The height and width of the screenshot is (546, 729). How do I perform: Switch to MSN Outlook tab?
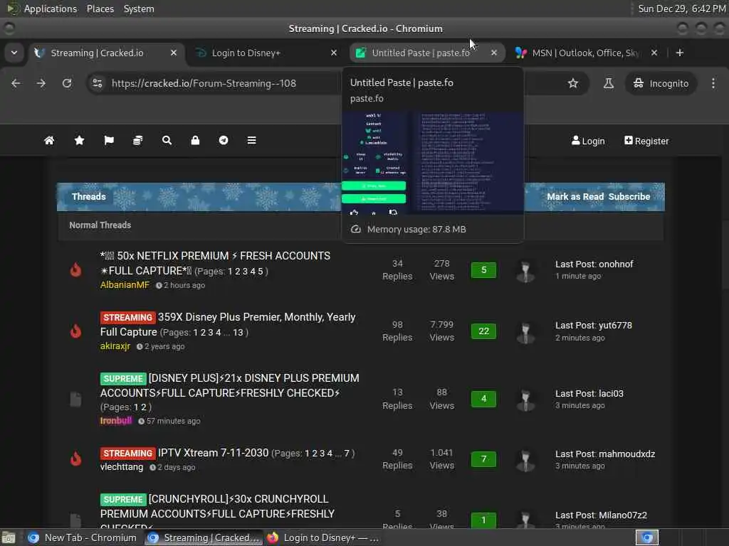pos(585,53)
